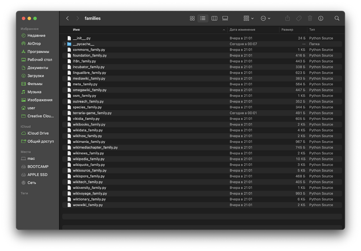
Task: Toggle sort direction arrow in Имя column
Action: tap(224, 30)
